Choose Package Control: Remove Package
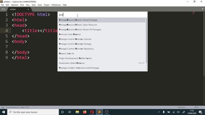 point(102,44)
